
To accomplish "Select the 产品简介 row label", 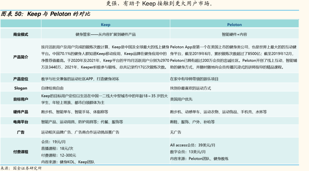I will (21, 57).
